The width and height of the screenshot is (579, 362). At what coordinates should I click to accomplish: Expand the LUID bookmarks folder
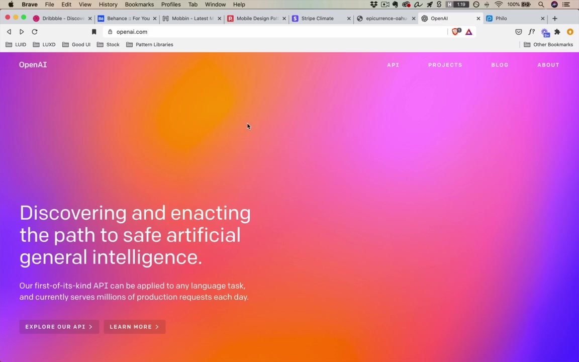[16, 45]
